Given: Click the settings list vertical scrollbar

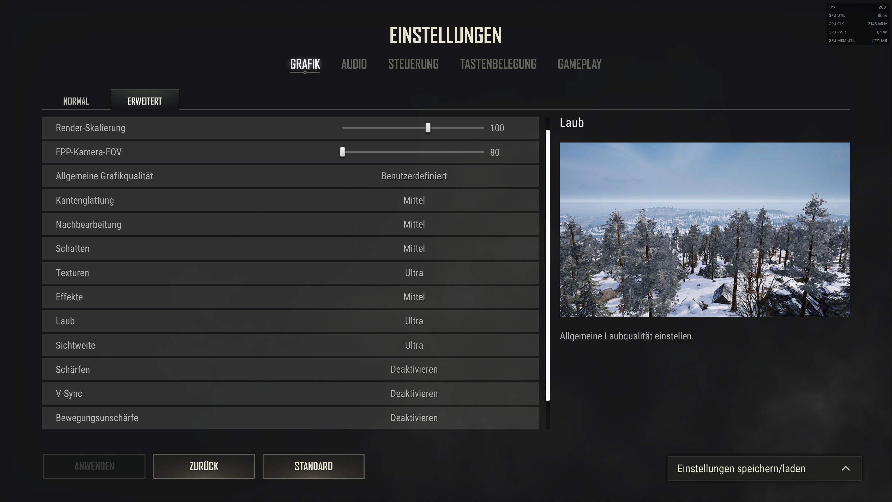Looking at the screenshot, I should coord(548,266).
